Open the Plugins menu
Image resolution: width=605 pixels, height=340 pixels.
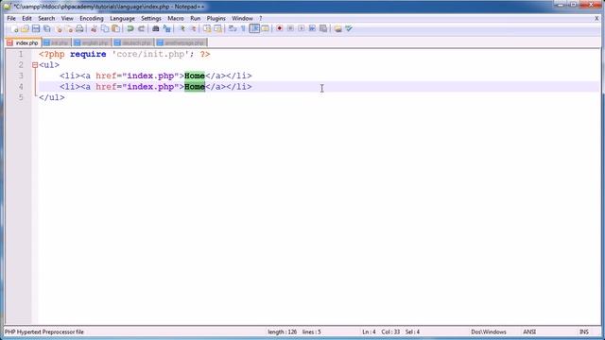click(216, 18)
